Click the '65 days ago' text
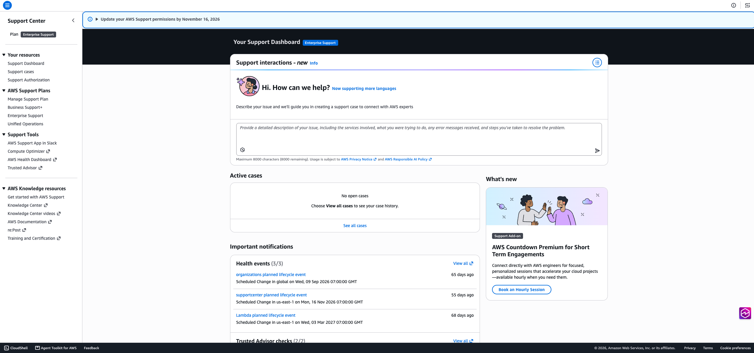This screenshot has width=754, height=353. tap(462, 275)
